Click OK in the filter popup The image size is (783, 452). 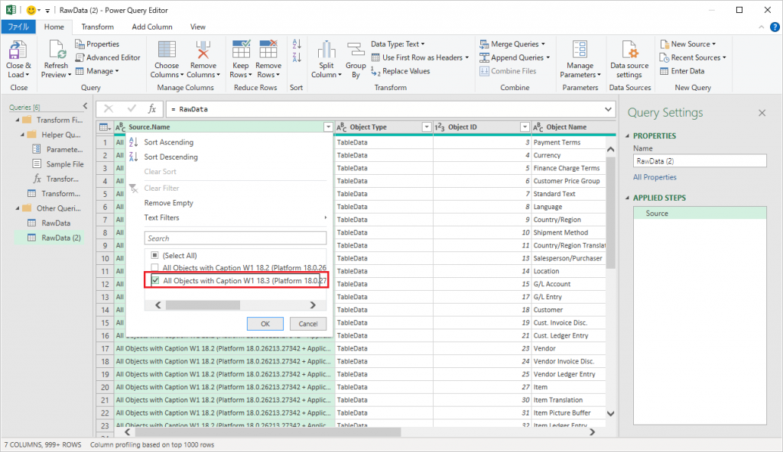(x=265, y=324)
